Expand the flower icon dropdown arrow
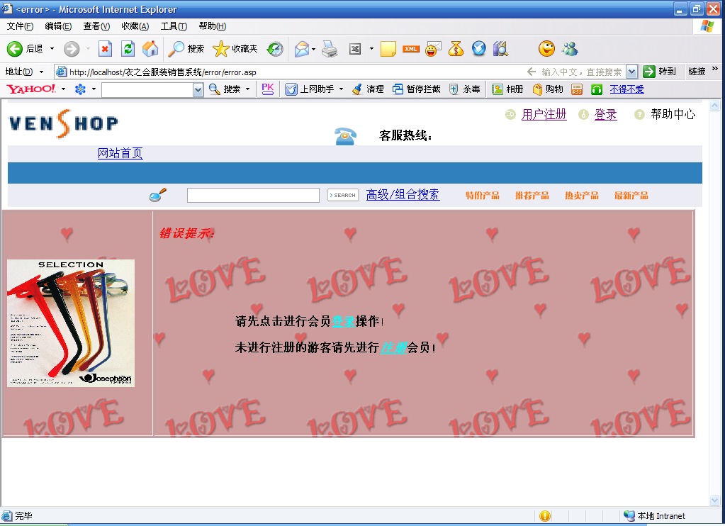The width and height of the screenshot is (725, 526). pyautogui.click(x=94, y=89)
